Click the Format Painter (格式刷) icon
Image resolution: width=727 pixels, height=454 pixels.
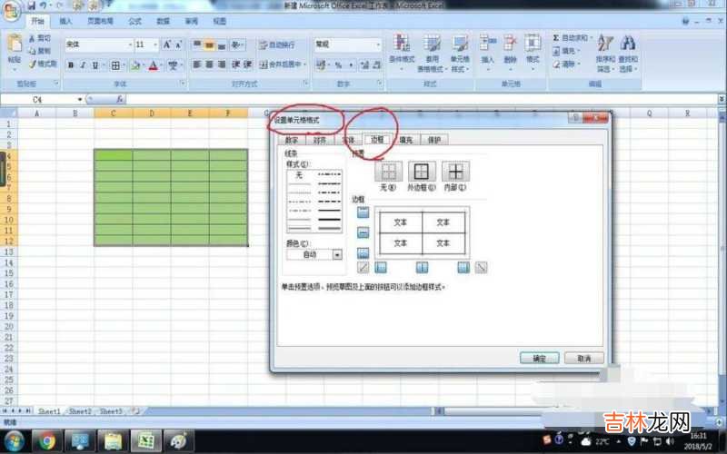32,64
